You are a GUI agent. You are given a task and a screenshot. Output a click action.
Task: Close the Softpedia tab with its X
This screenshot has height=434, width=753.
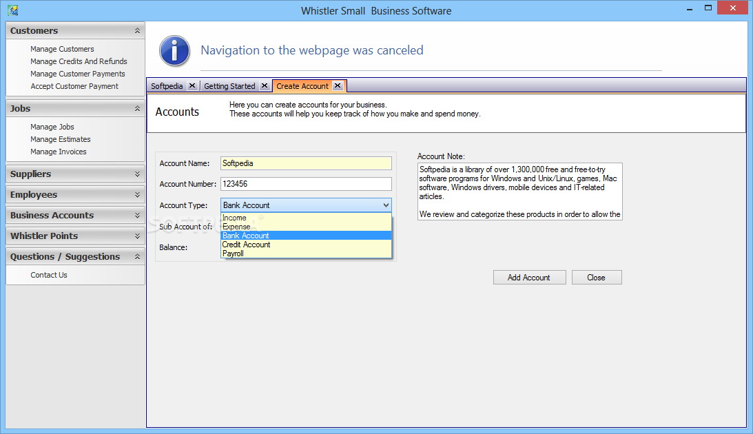192,85
